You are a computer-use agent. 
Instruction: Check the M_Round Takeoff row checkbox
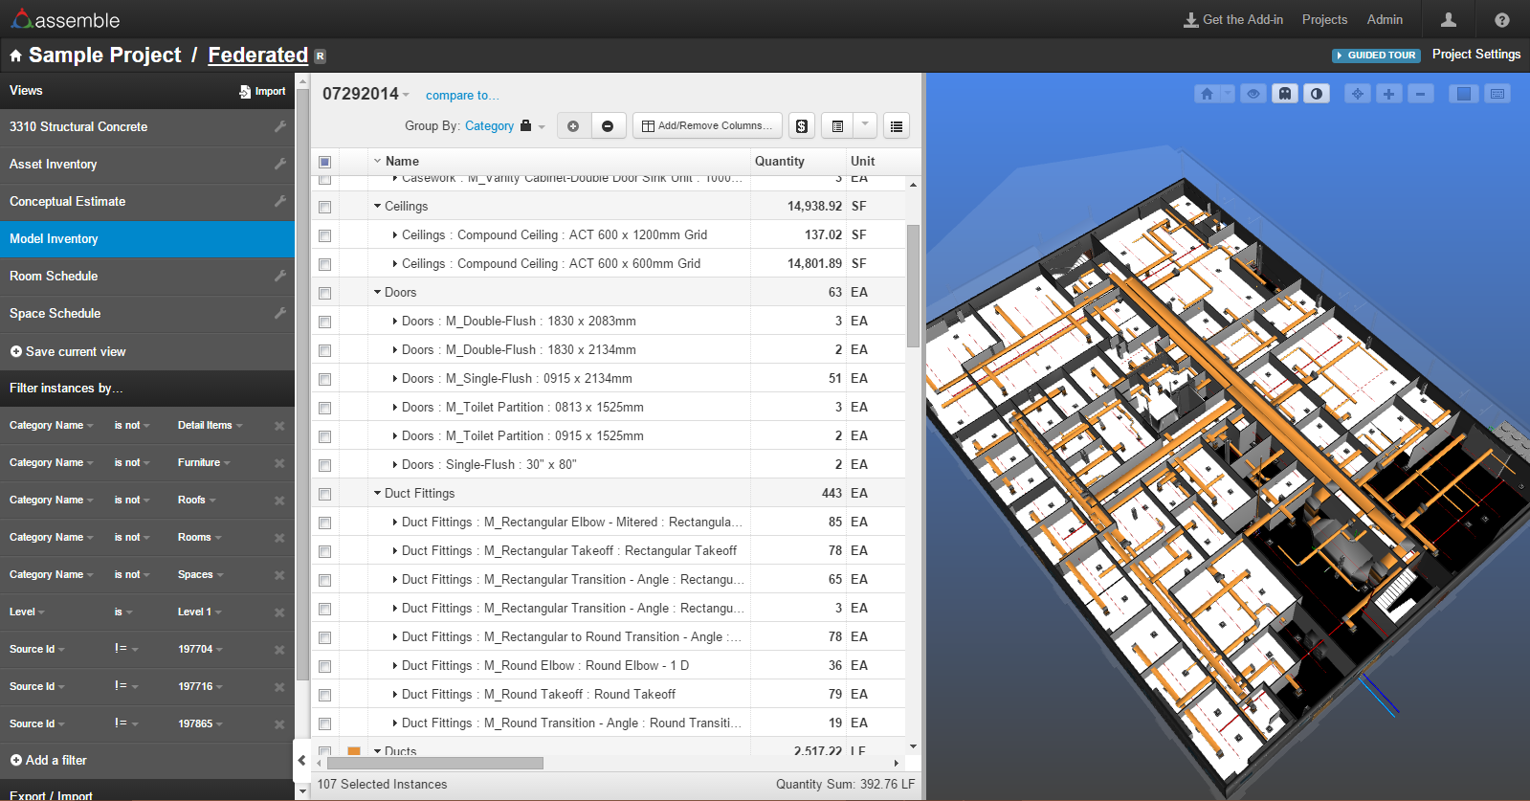[x=324, y=695]
